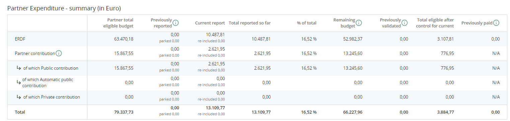Click ERDF eligible after control value 3.107,81
Viewport: 510px width, 121px height.
(445, 39)
